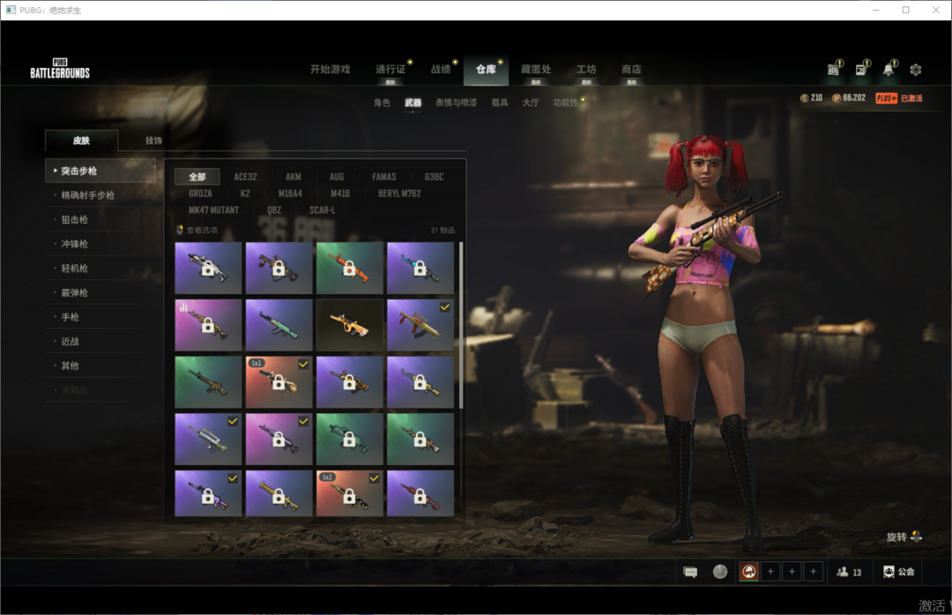Go to 开始游戏 in top navigation
Viewport: 952px width, 615px height.
(x=331, y=70)
